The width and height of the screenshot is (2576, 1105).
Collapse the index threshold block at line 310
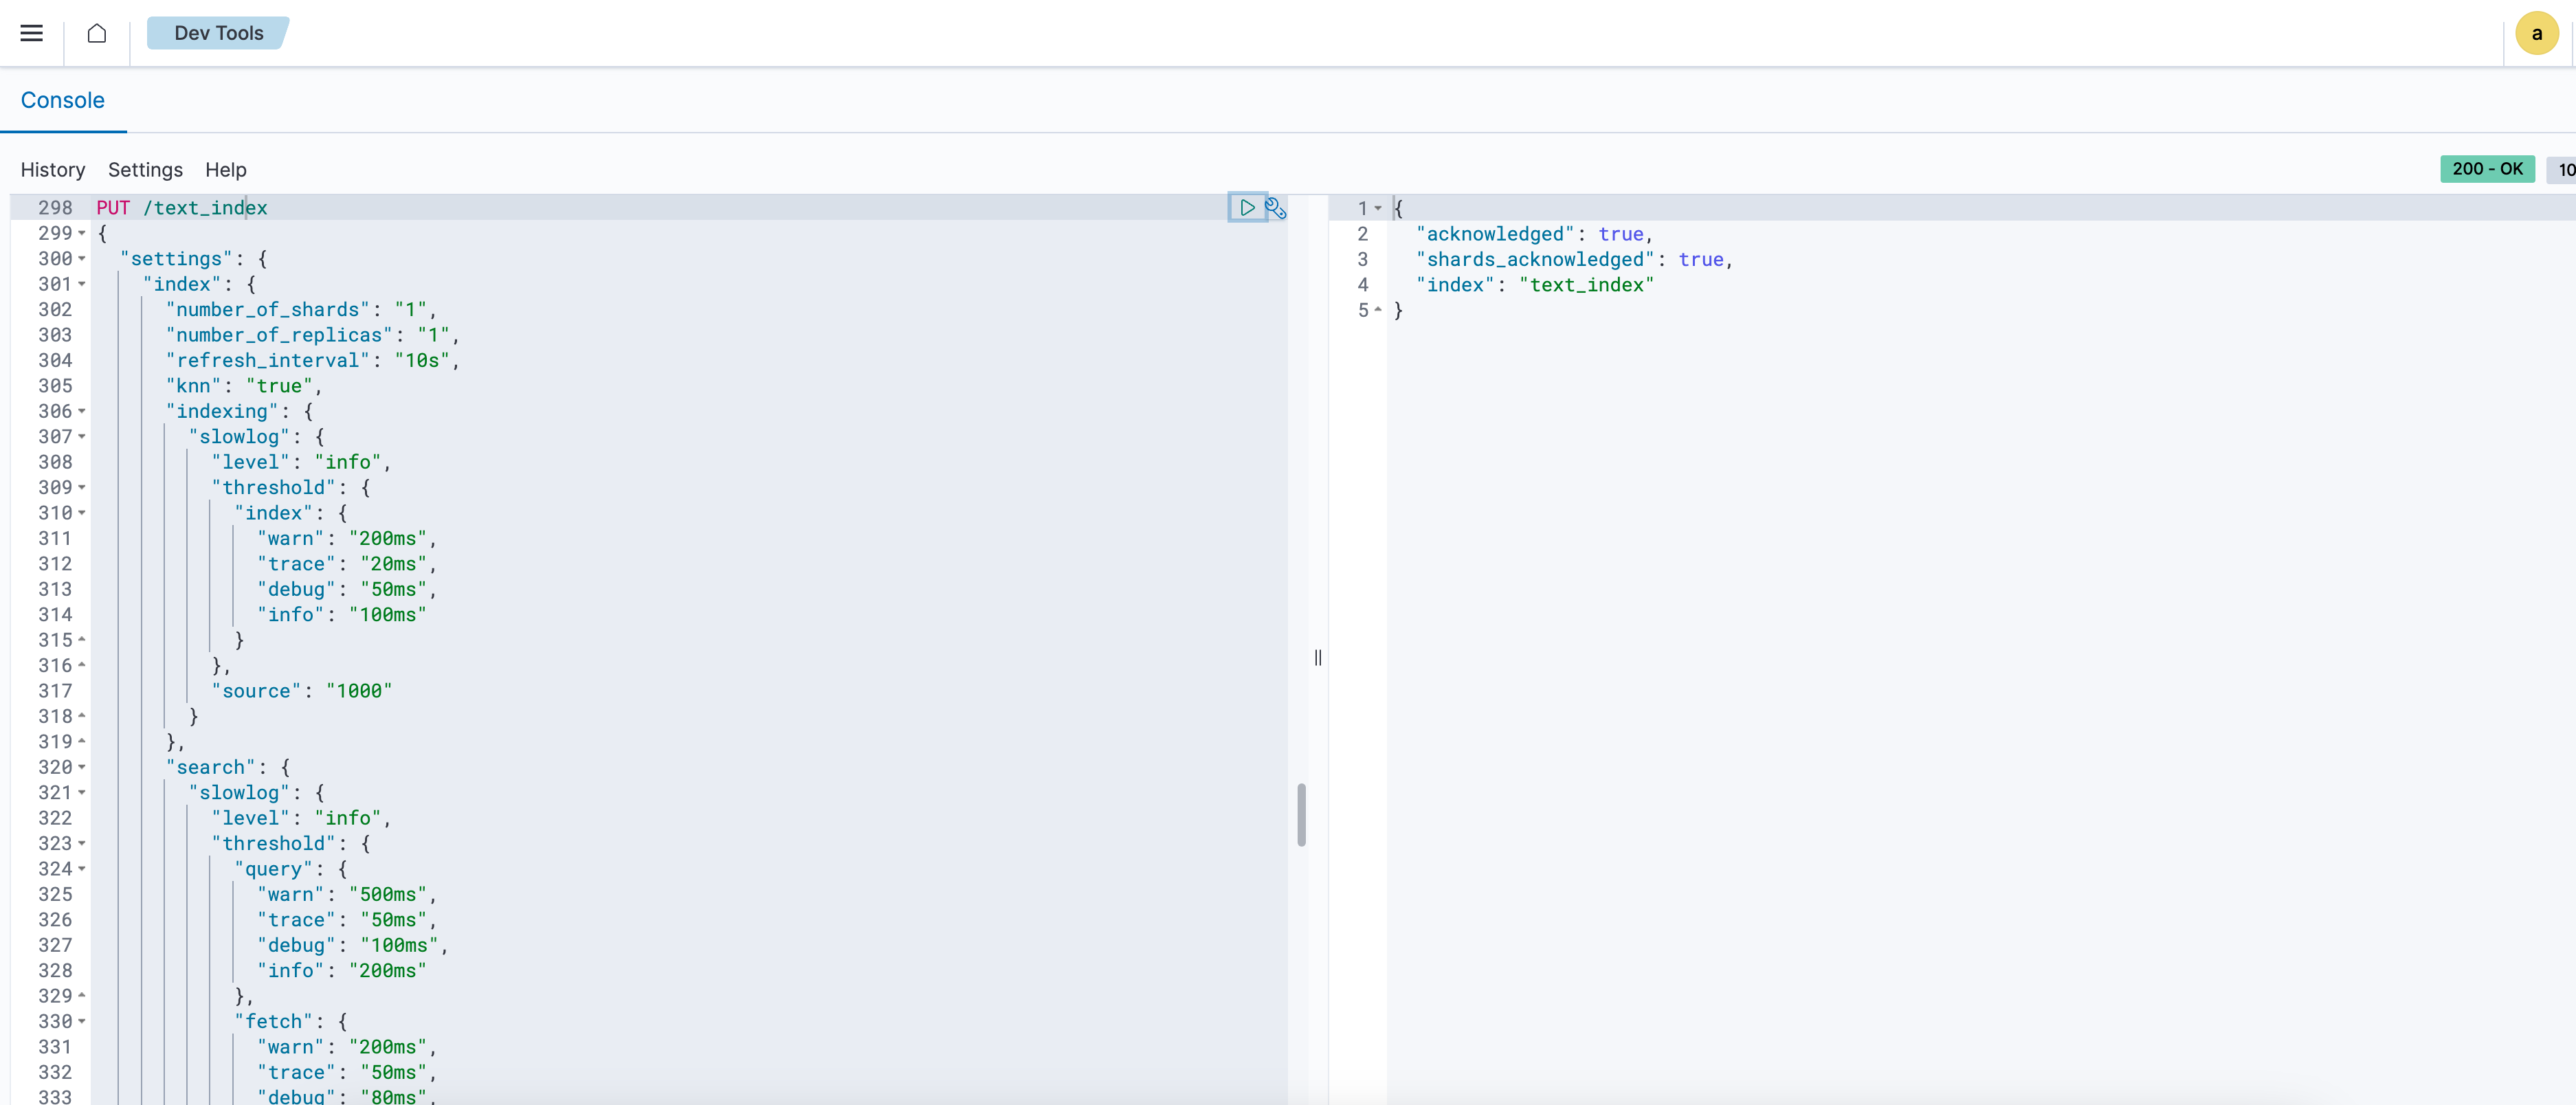[82, 513]
